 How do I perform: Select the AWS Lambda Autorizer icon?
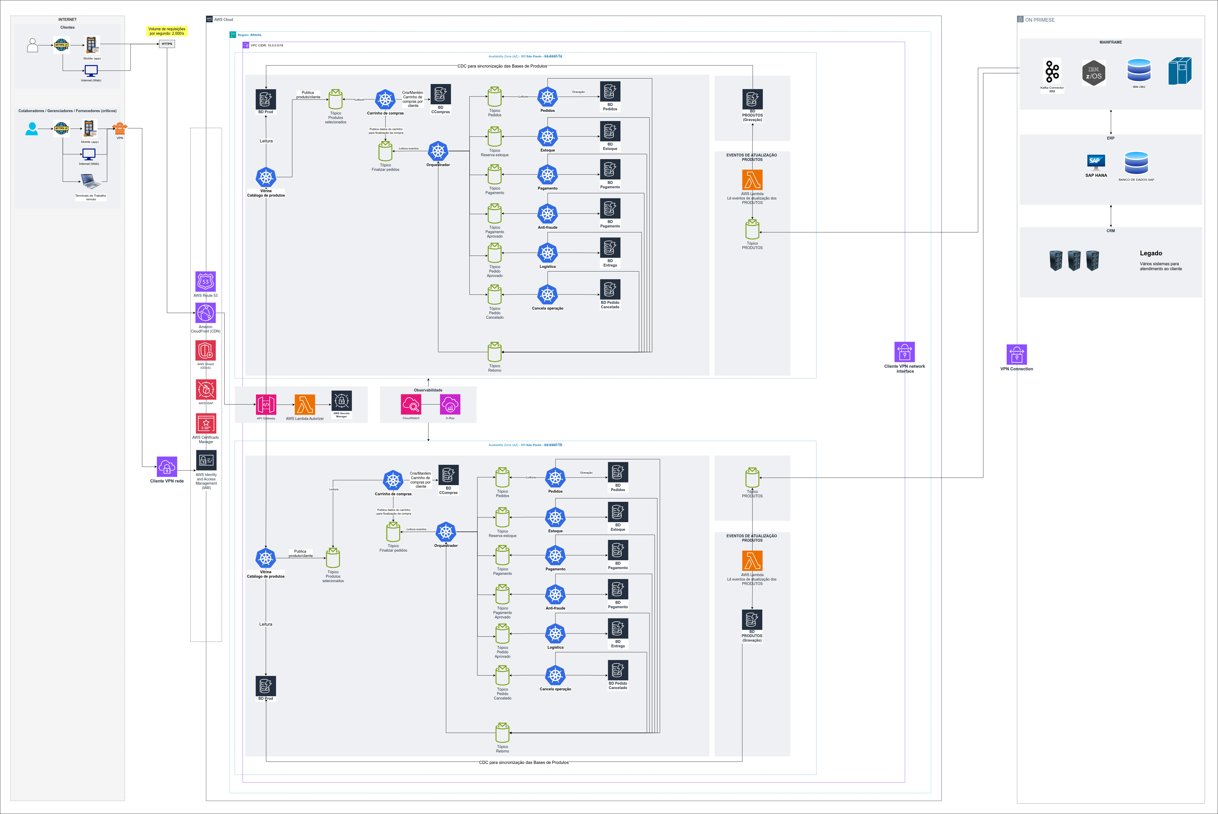(305, 405)
